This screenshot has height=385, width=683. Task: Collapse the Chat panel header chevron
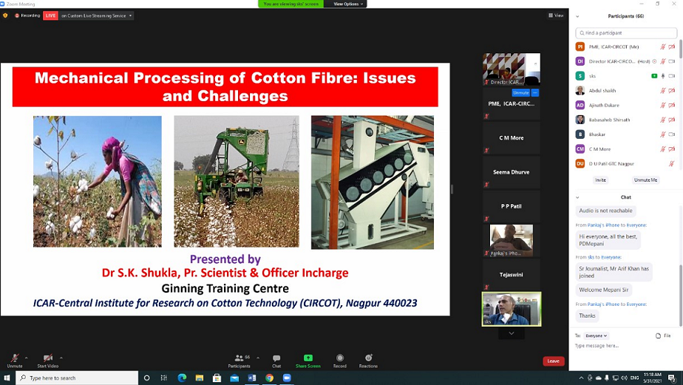pos(577,197)
